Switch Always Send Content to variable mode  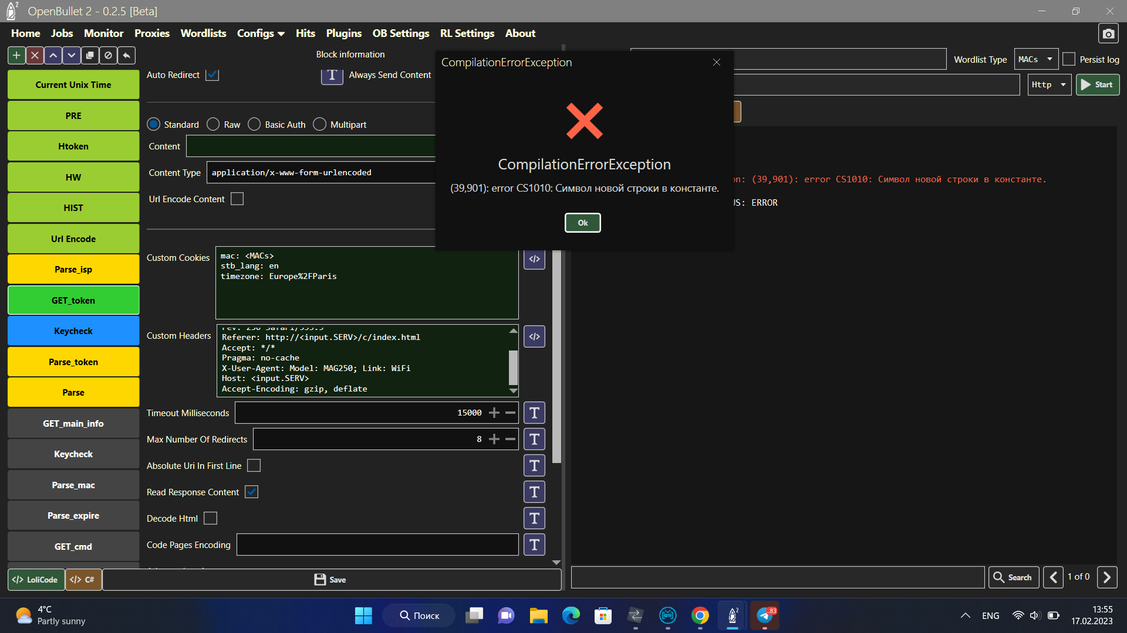[x=332, y=75]
